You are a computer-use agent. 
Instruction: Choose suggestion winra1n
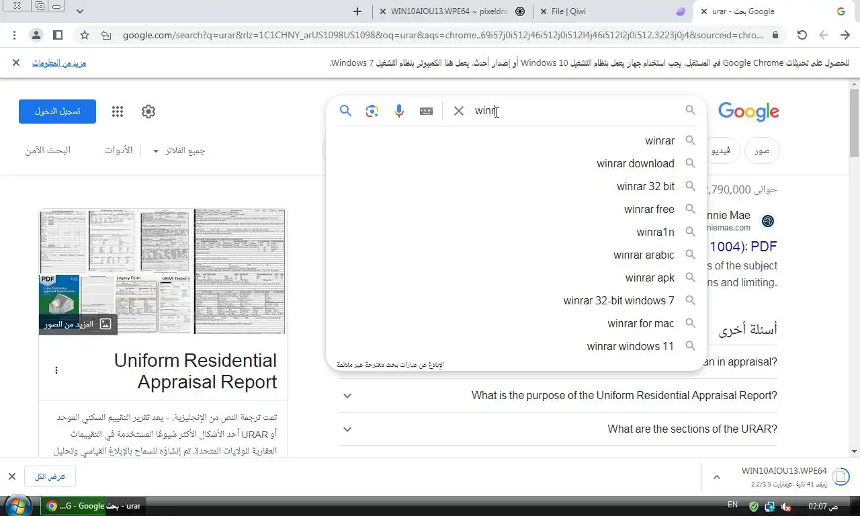[x=516, y=232]
